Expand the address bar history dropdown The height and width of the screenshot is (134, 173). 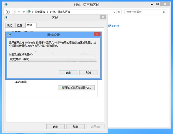pyautogui.click(x=115, y=12)
